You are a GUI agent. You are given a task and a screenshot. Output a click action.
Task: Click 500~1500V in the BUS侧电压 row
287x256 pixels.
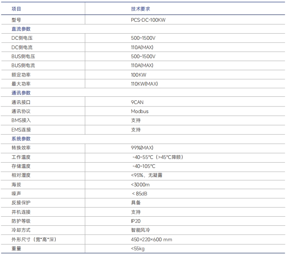(x=143, y=57)
